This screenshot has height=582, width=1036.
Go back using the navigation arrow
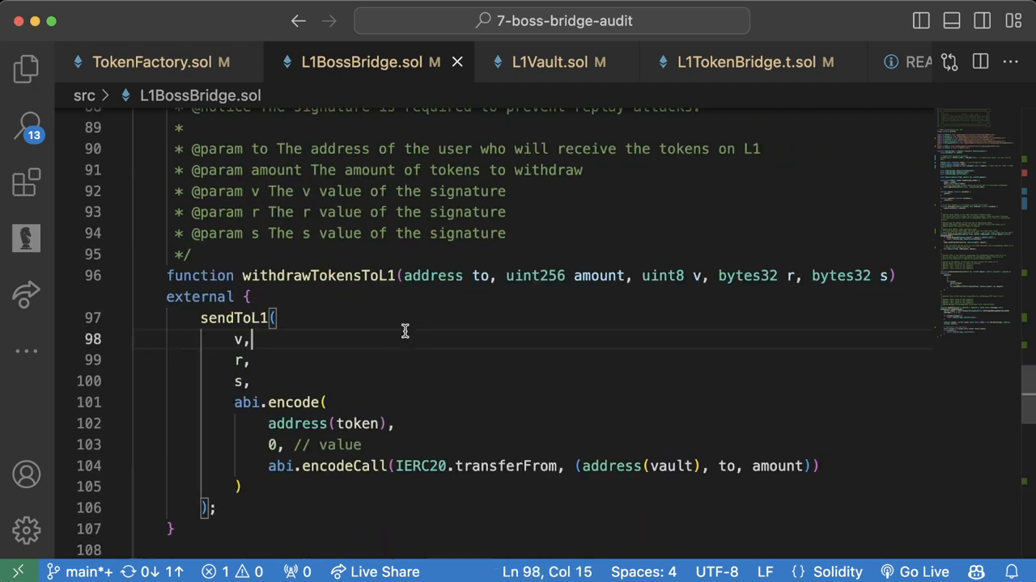tap(298, 21)
